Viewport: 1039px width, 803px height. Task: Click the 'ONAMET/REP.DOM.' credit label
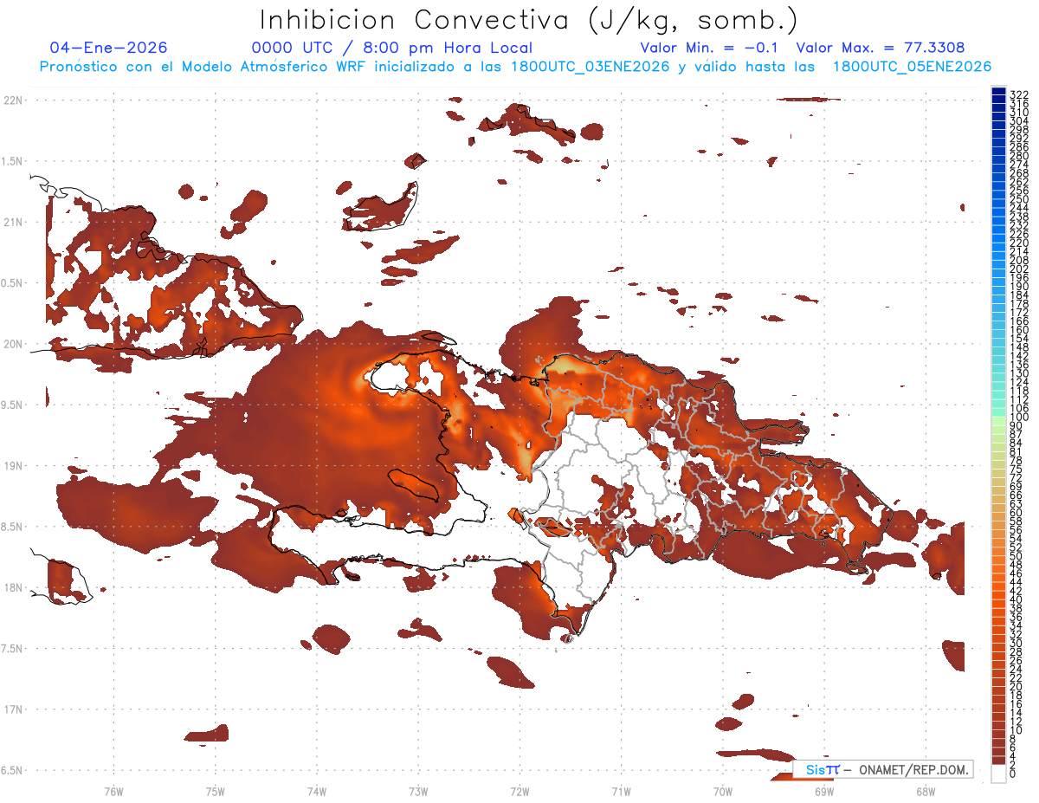point(914,770)
